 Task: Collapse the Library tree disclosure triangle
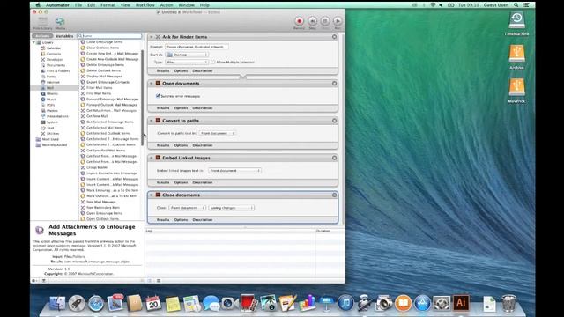34,42
